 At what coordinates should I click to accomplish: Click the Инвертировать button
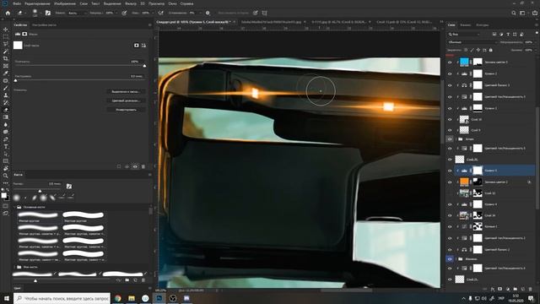coord(126,110)
